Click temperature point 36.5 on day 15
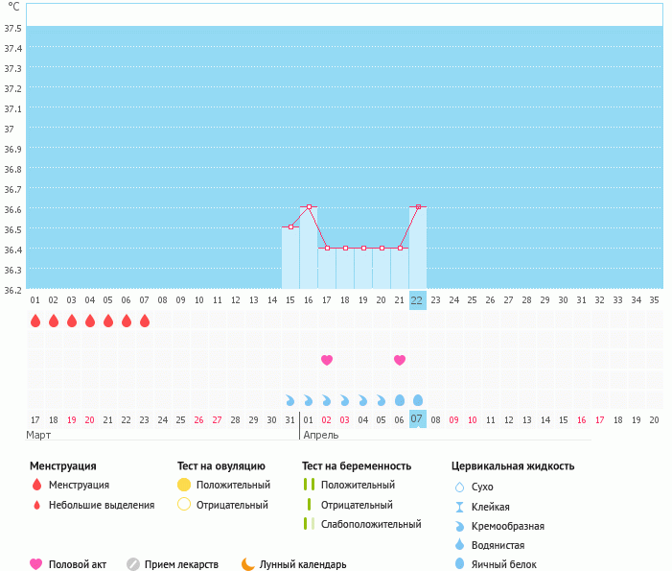Image resolution: width=672 pixels, height=571 pixels. click(290, 226)
